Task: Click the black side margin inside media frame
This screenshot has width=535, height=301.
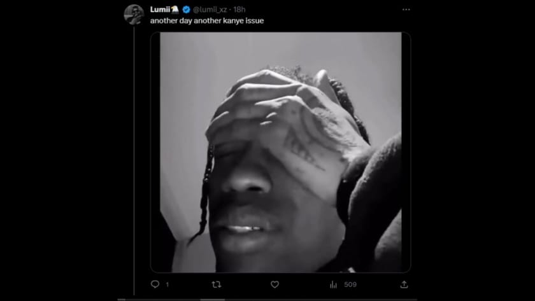Action: (x=155, y=152)
